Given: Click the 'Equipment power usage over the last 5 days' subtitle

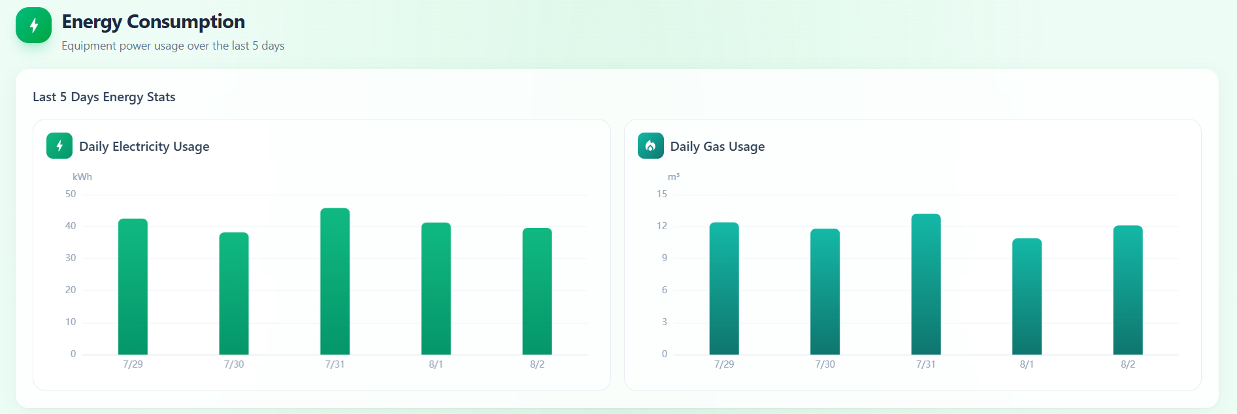Looking at the screenshot, I should [173, 46].
